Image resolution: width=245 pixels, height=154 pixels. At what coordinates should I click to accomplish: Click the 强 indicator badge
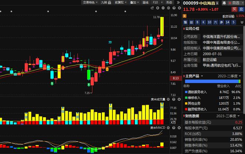pos(185,22)
